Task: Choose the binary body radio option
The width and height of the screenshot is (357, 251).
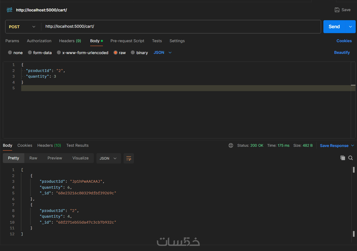Action: pos(133,53)
